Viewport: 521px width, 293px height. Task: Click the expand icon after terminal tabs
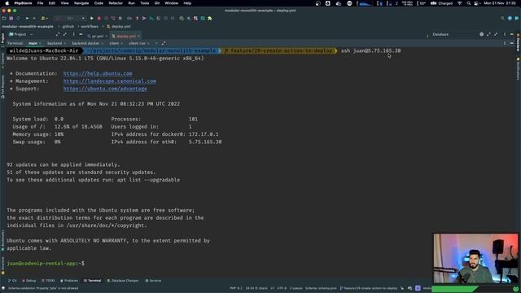[x=164, y=43]
